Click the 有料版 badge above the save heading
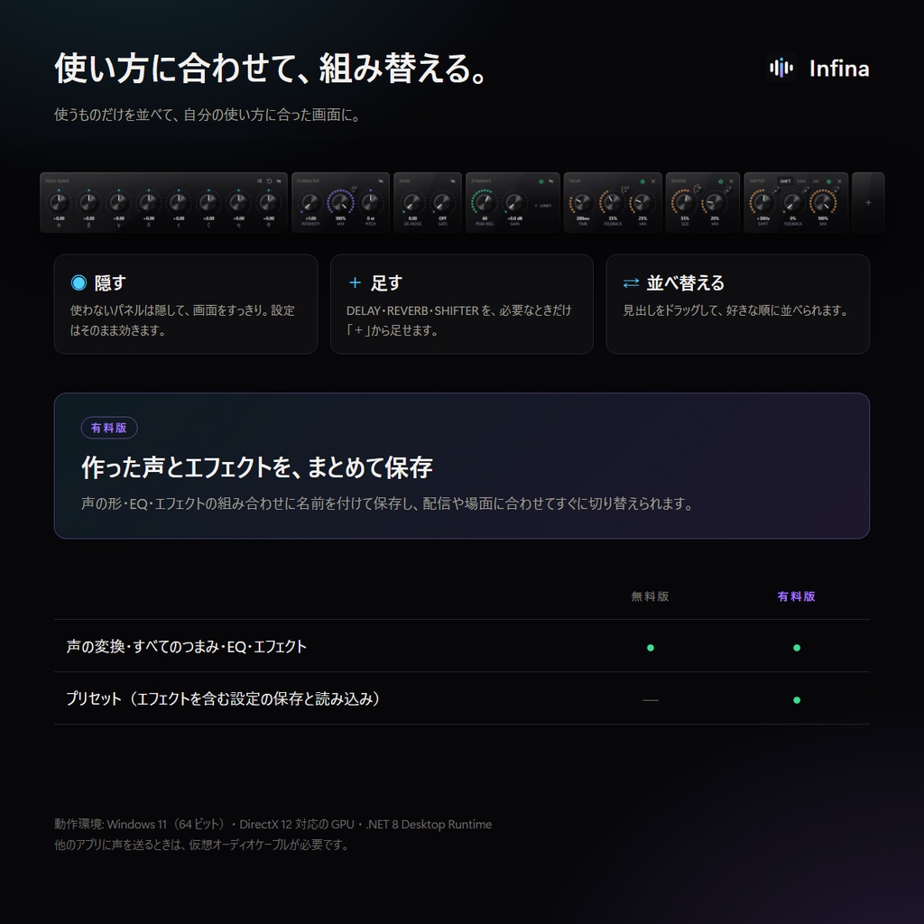 [109, 428]
